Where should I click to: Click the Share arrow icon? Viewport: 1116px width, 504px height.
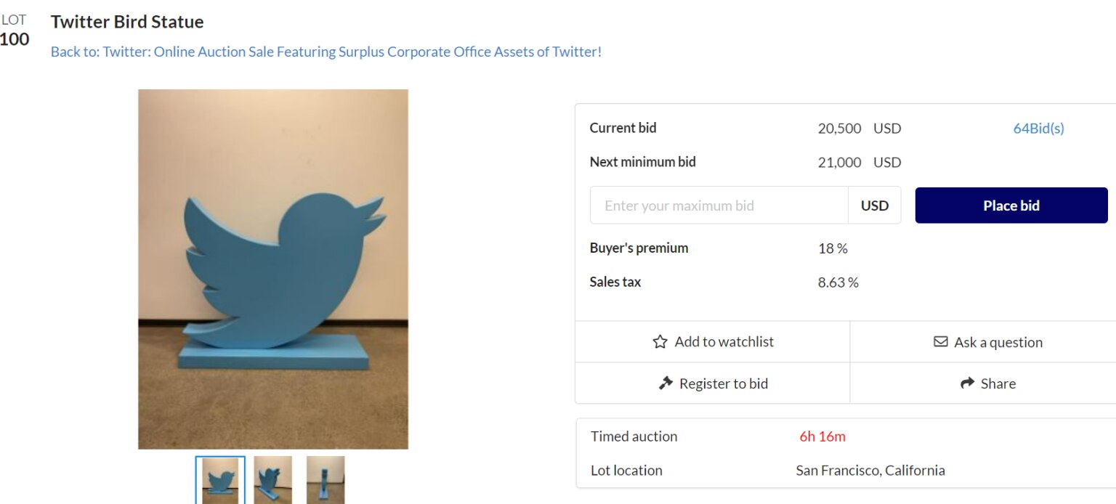click(967, 383)
